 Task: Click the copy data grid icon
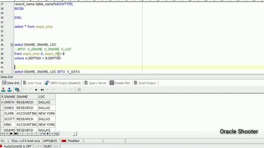pyautogui.click(x=17, y=90)
